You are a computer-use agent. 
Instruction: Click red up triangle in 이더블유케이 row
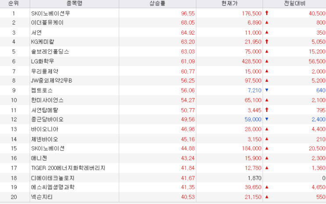(267, 22)
